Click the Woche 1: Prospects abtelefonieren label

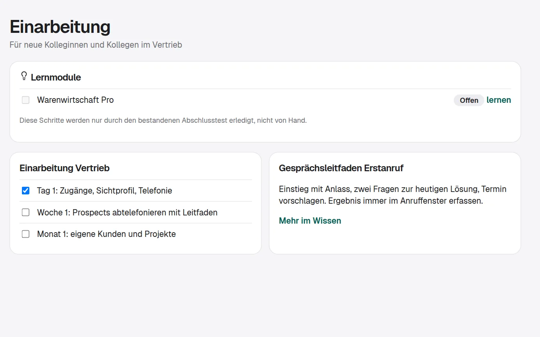click(x=127, y=212)
